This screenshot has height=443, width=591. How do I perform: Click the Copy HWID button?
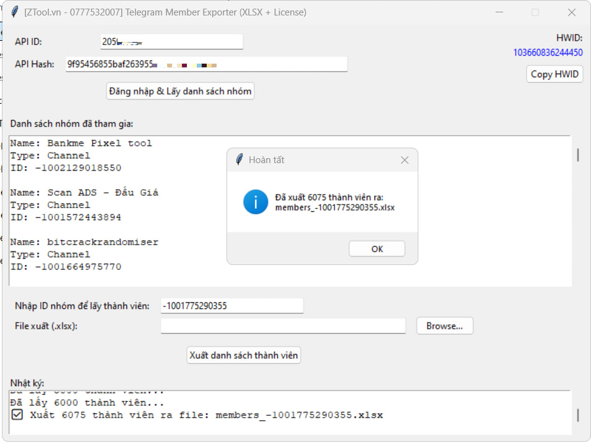pyautogui.click(x=554, y=74)
